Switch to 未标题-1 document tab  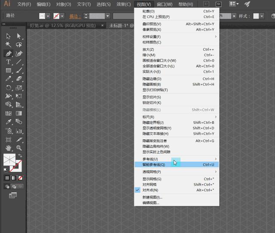point(121,26)
